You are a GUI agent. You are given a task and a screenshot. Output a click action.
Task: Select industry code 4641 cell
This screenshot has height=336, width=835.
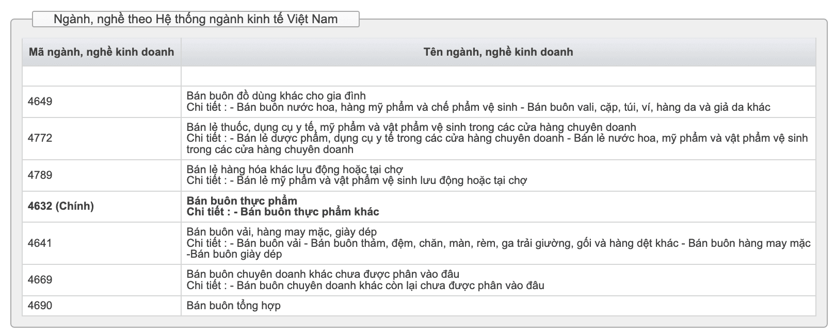click(x=40, y=243)
